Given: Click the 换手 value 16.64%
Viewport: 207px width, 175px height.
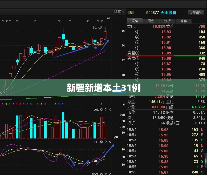Looking at the screenshot, I should pyautogui.click(x=159, y=118).
